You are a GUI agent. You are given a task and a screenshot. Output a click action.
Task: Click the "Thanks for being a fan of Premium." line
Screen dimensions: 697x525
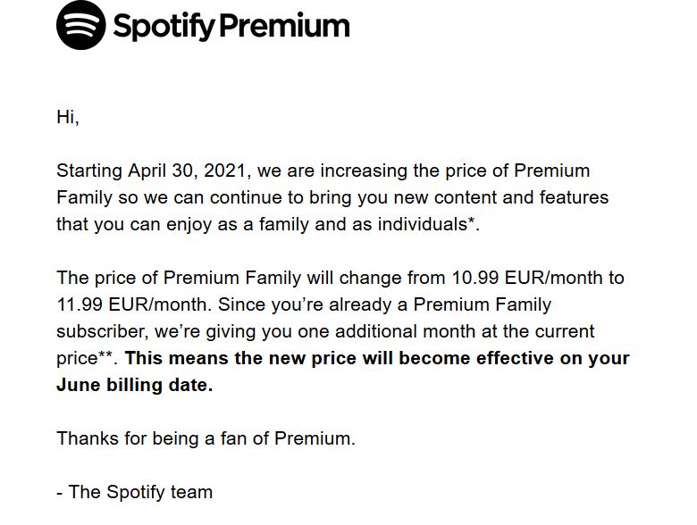206,438
